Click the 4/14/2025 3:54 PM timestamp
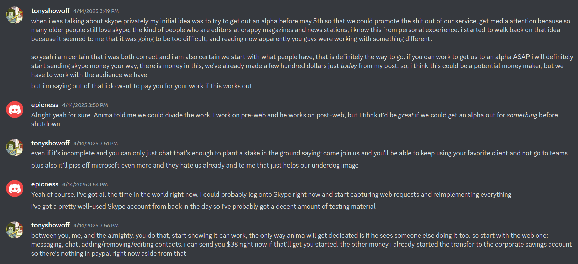The width and height of the screenshot is (578, 264). 85,185
